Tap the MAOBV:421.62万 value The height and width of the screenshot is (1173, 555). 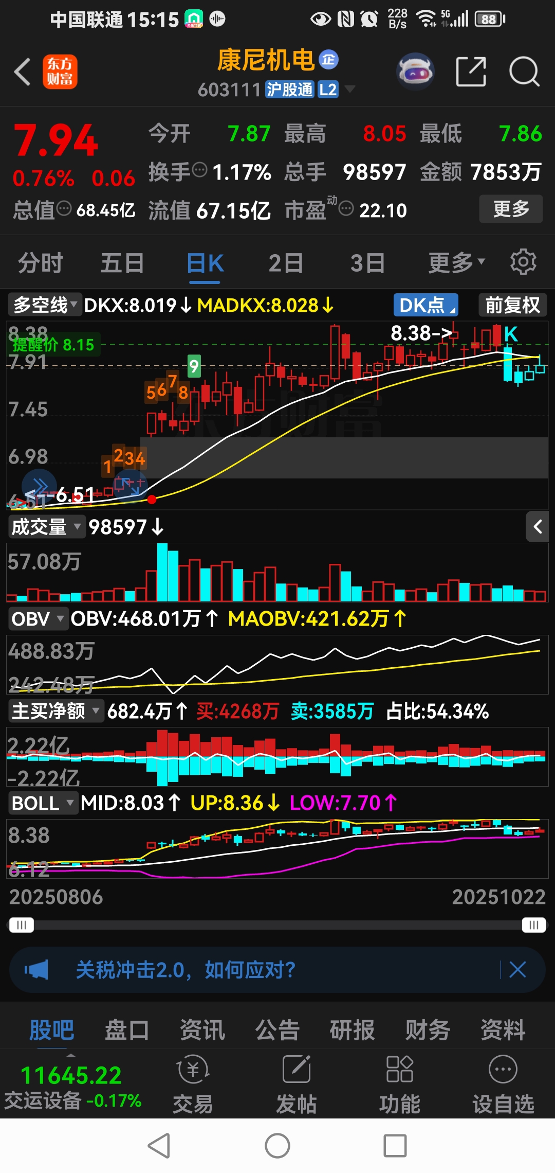click(318, 618)
